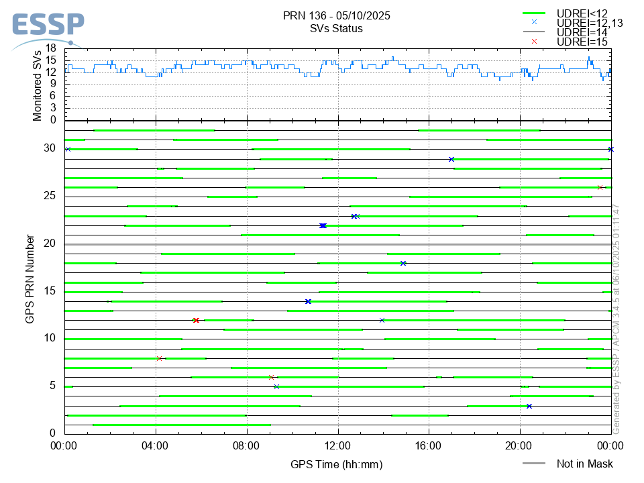Select the black X marker on PRN 26
Screen dimensions: 644x483
click(600, 188)
